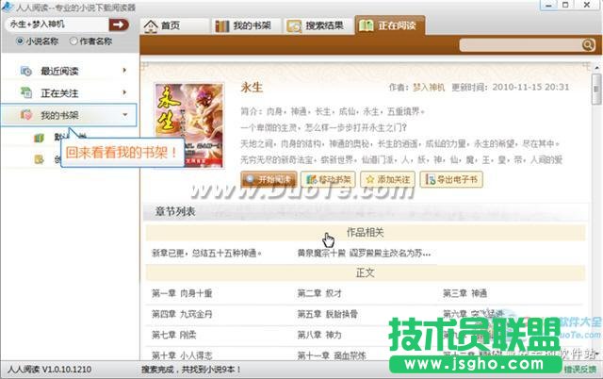Click the magnifier icon in top search bar
The image size is (603, 379).
pyautogui.click(x=588, y=45)
